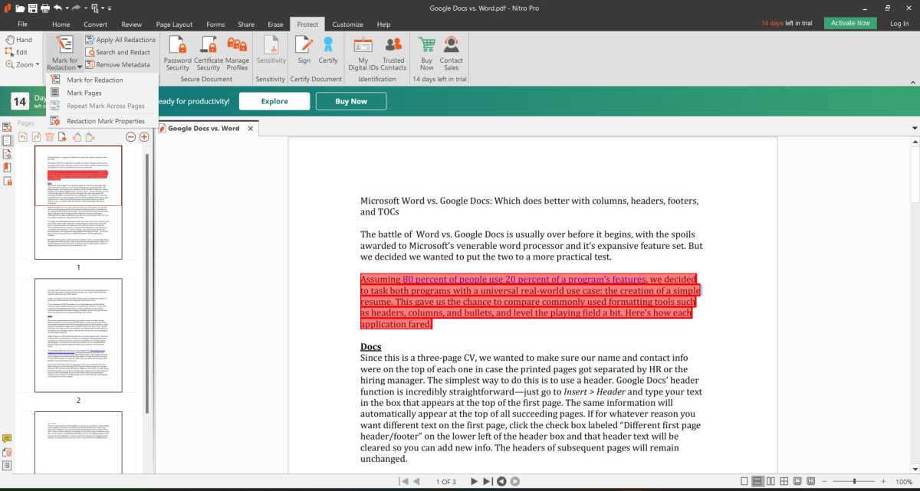Go to the next page
The width and height of the screenshot is (920, 491).
click(x=474, y=481)
